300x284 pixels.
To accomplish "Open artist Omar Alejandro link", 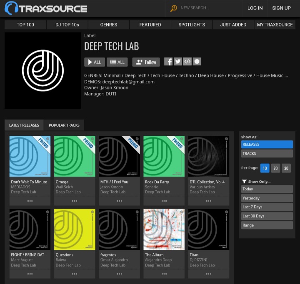I will [114, 260].
